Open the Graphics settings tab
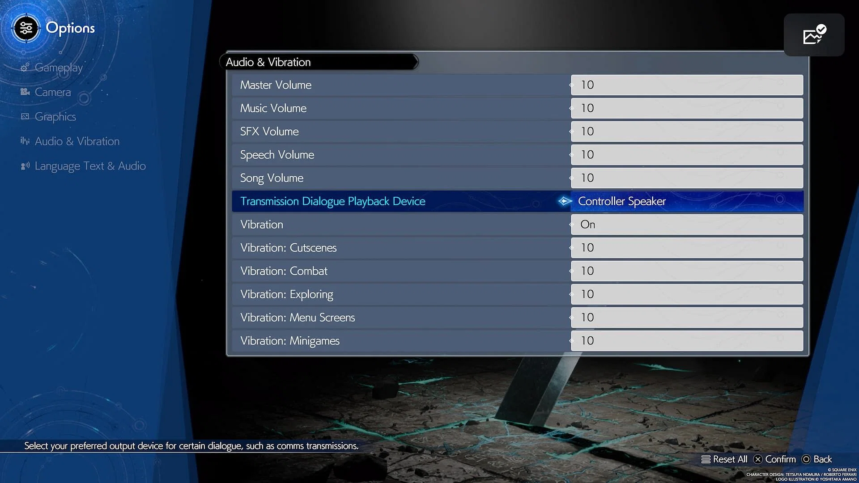This screenshot has height=483, width=859. click(54, 116)
